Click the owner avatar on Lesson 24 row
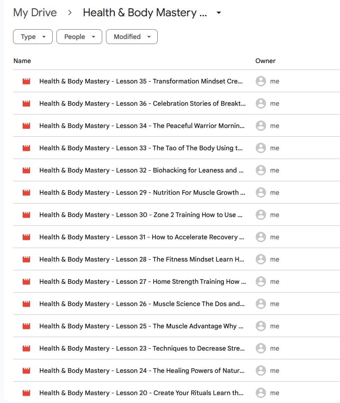This screenshot has height=403, width=340. point(260,371)
